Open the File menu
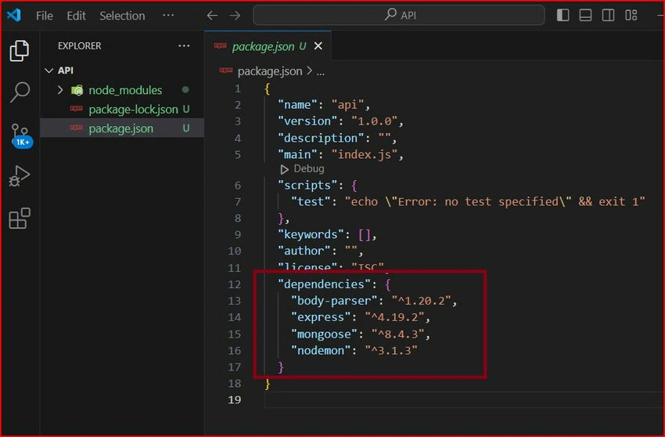The image size is (665, 437). pyautogui.click(x=45, y=16)
